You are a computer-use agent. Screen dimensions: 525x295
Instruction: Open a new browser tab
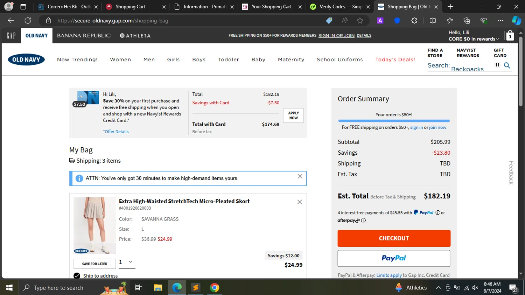click(450, 7)
